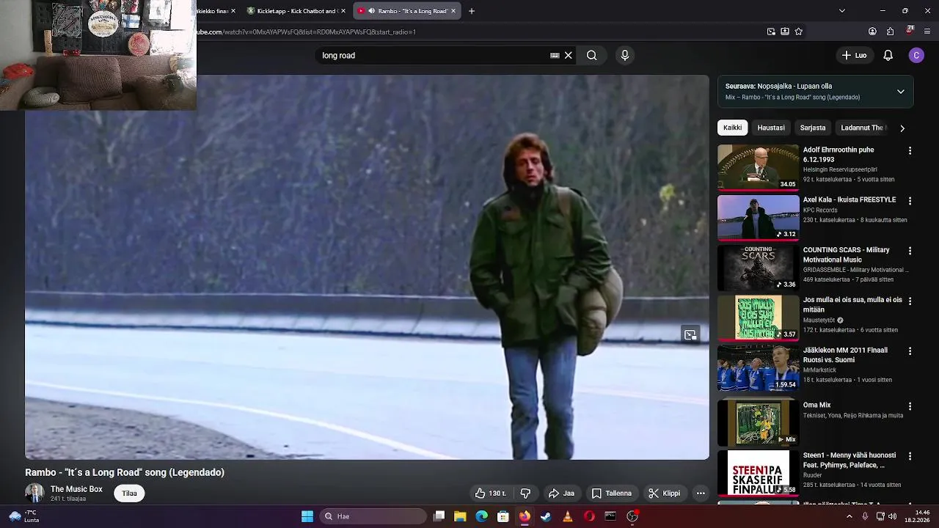Show more filter chips with right arrow
This screenshot has height=528, width=939.
coord(902,128)
